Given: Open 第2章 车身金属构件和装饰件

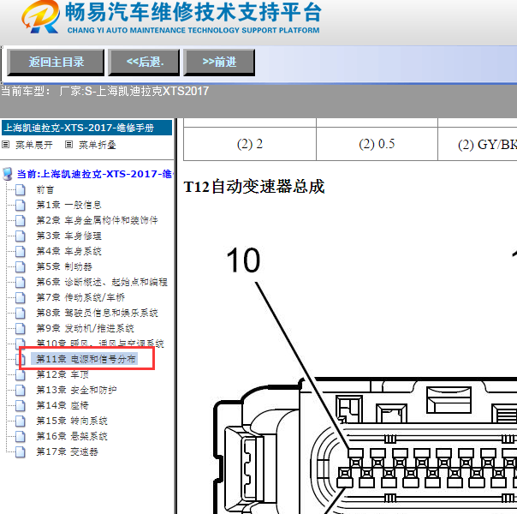Looking at the screenshot, I should pyautogui.click(x=97, y=220).
